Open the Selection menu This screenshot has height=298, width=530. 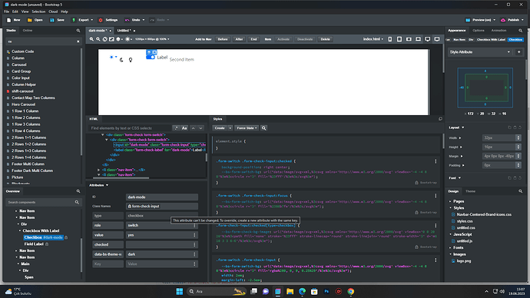(38, 12)
